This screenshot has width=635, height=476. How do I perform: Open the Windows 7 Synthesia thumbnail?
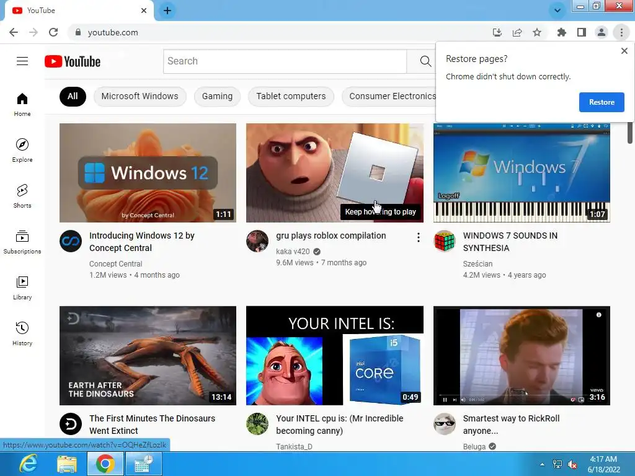[522, 173]
